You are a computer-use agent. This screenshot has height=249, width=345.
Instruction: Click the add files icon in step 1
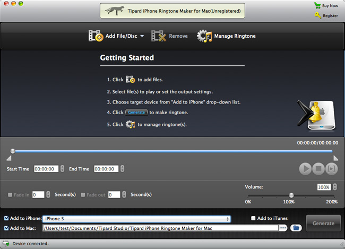tap(131, 80)
